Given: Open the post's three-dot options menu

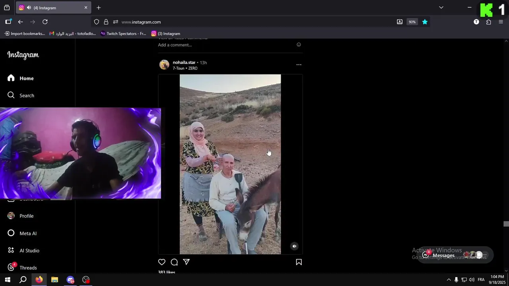Looking at the screenshot, I should [299, 65].
